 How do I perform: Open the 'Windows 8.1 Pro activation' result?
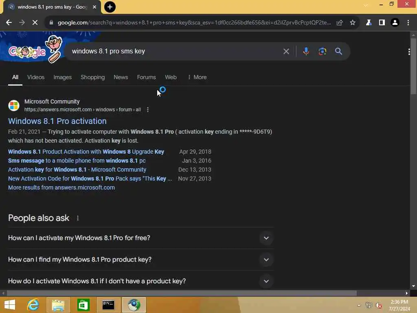pos(57,121)
